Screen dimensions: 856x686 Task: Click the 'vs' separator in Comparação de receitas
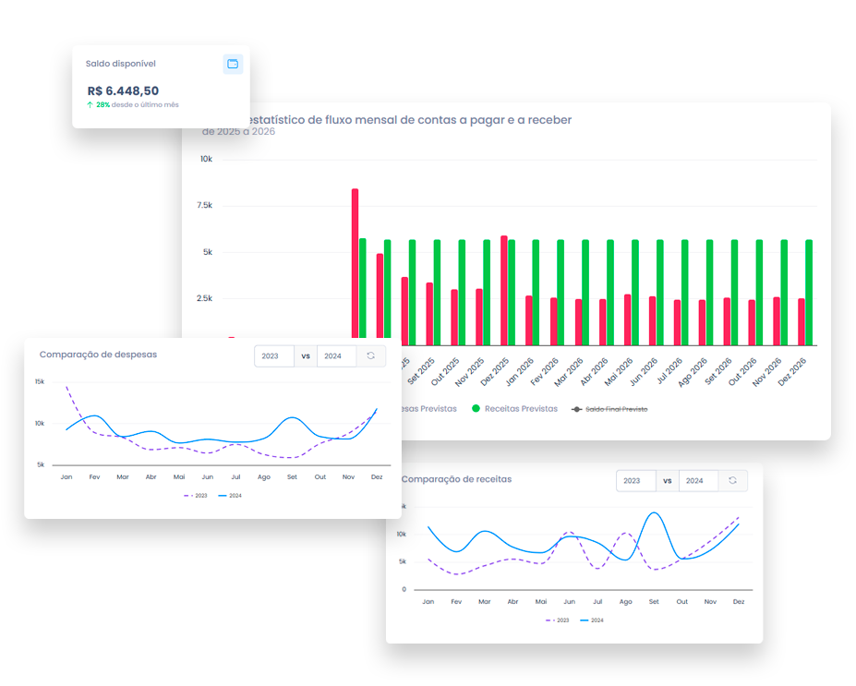pyautogui.click(x=667, y=480)
